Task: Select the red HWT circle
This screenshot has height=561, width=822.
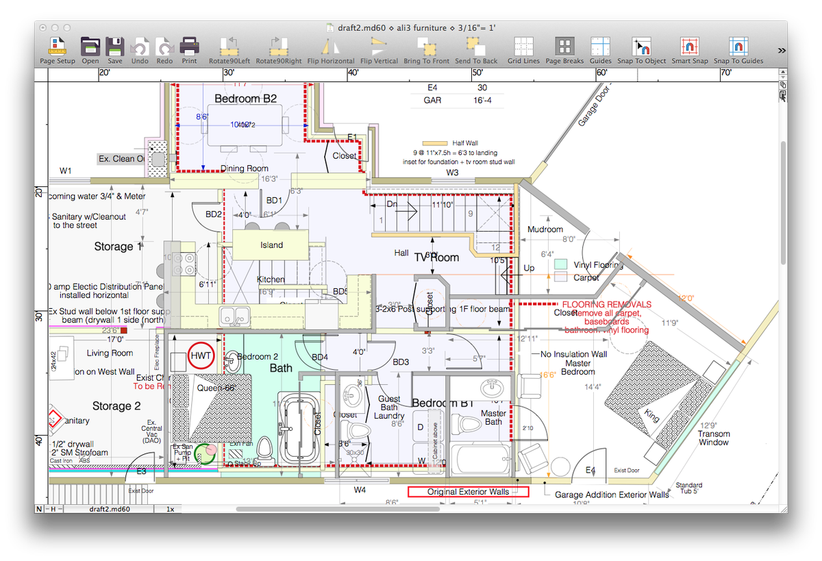Action: (201, 356)
